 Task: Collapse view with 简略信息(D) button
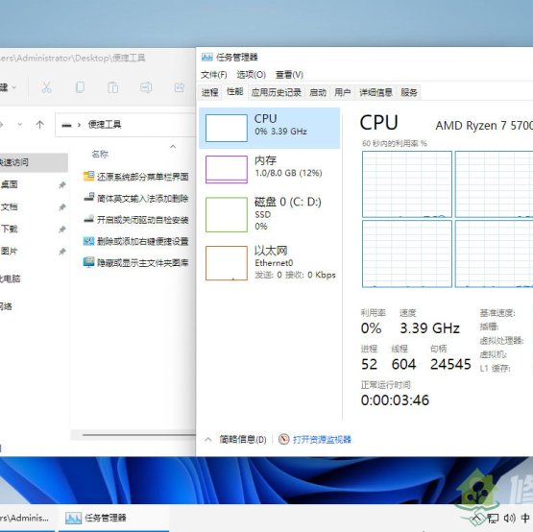(236, 439)
